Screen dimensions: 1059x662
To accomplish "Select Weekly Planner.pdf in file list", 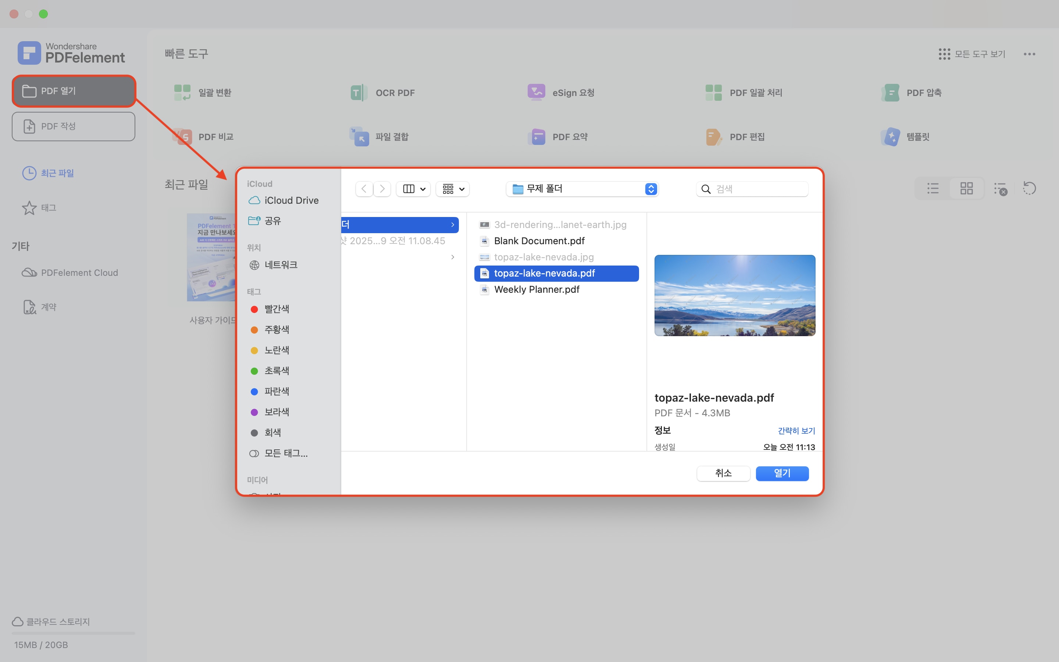I will (536, 289).
